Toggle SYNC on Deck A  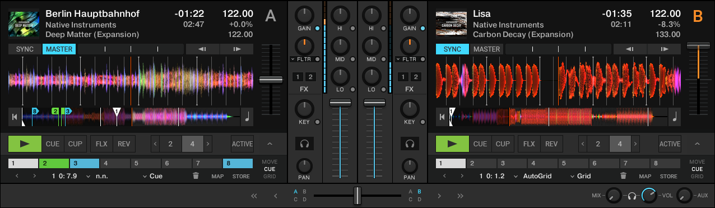point(25,49)
